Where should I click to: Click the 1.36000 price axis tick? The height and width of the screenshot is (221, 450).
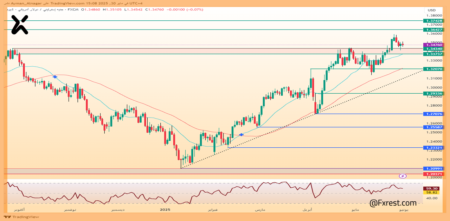coord(434,34)
